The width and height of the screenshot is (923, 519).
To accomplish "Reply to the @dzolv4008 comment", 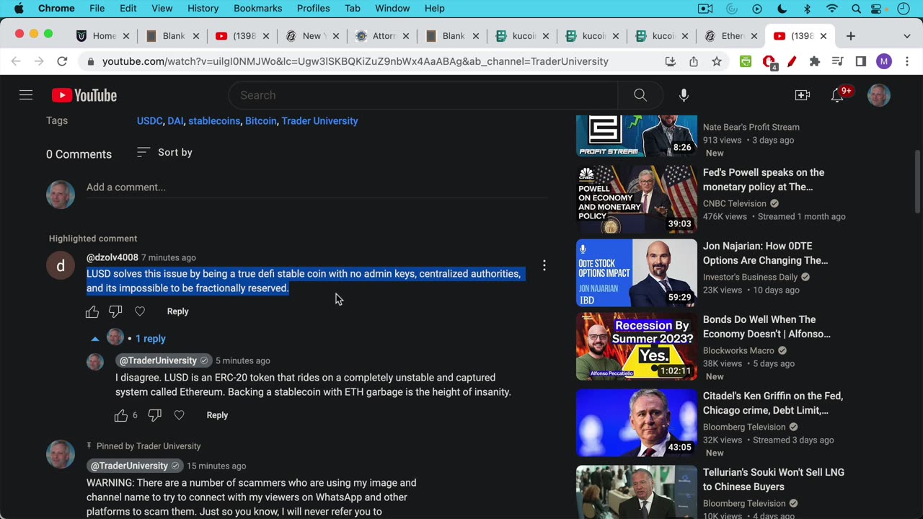I will click(x=177, y=311).
